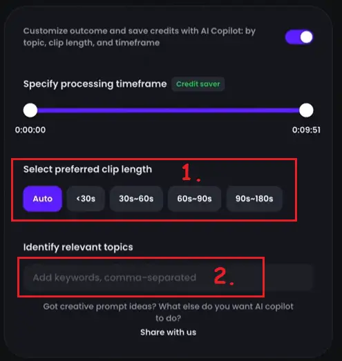Click the 0:00:00 start time label
Viewport: 342px width, 361px height.
30,130
